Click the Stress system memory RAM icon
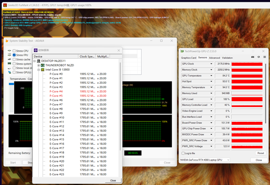Viewport: 270px width, 185px height. coord(10,64)
